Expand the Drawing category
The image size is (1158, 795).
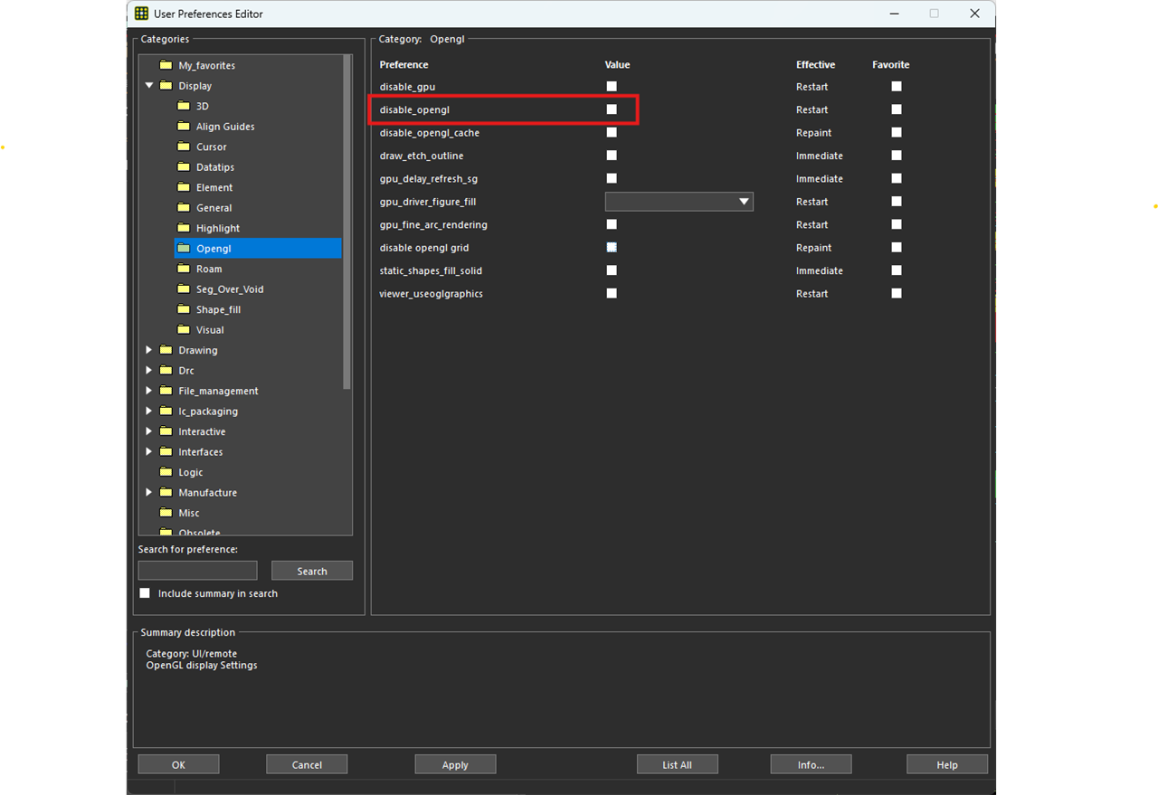pos(149,350)
